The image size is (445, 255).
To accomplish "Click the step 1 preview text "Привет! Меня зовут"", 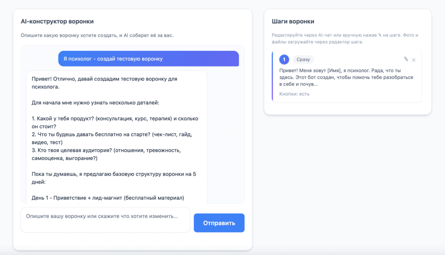I will pyautogui.click(x=346, y=77).
